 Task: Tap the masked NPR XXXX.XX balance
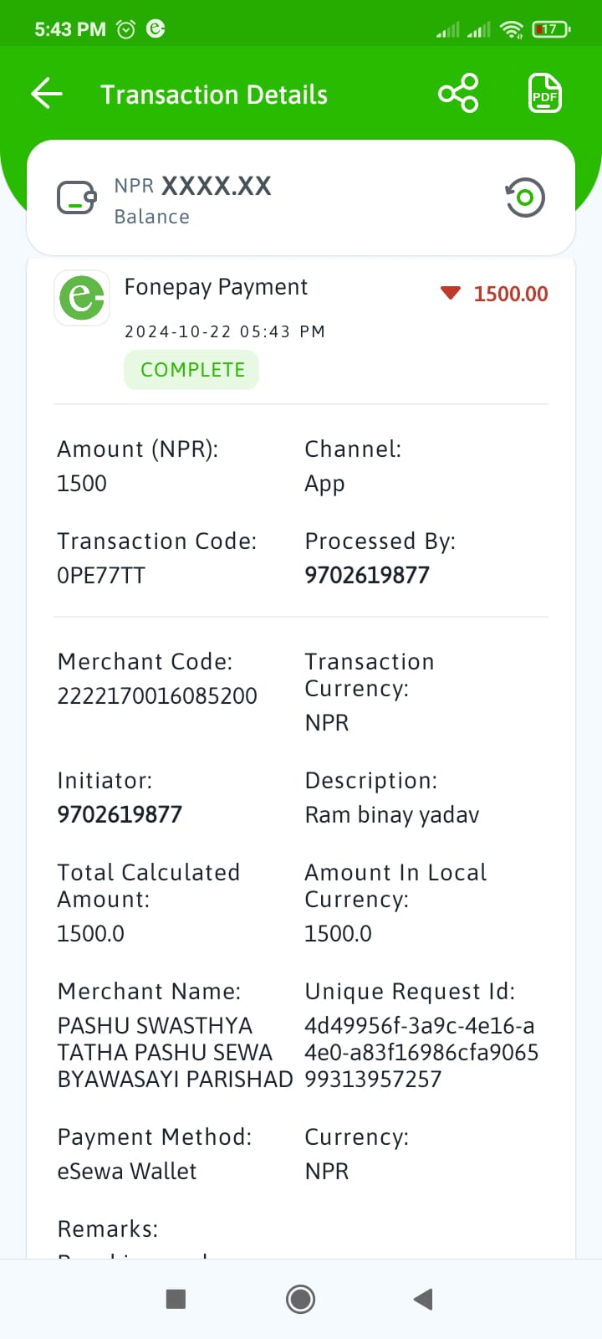[193, 186]
